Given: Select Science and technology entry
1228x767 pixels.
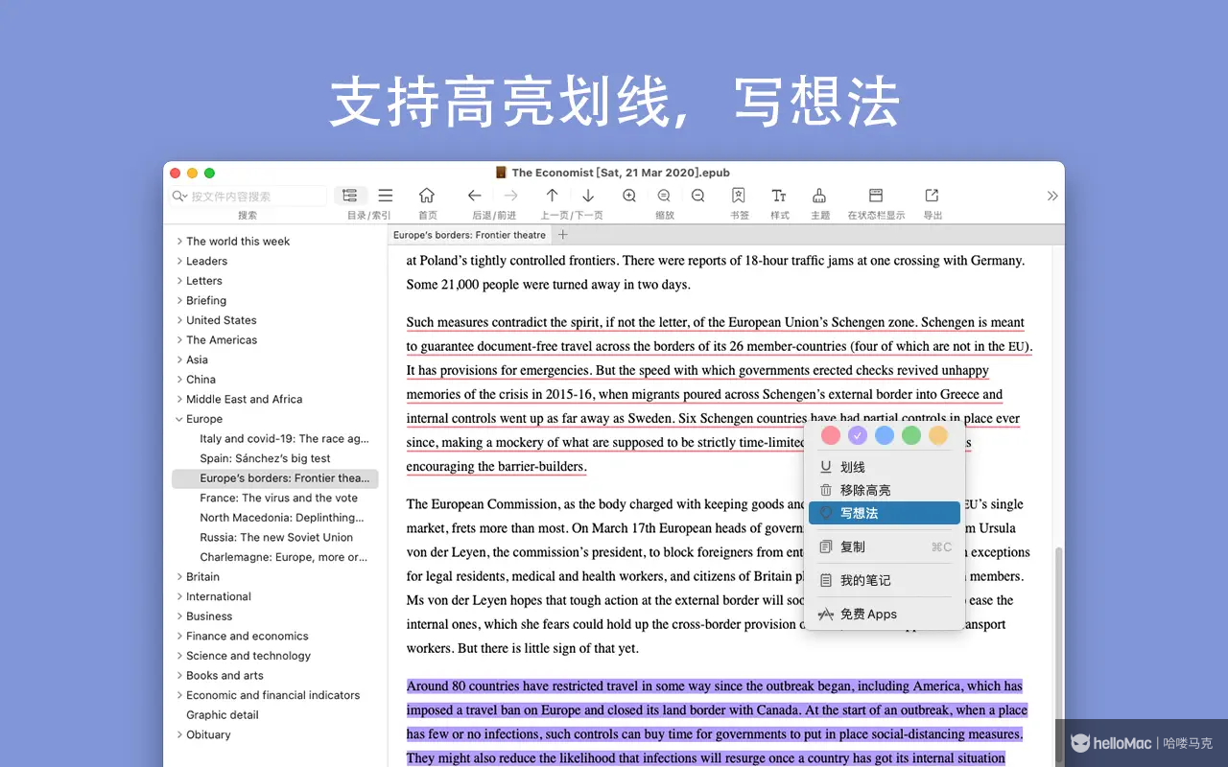Looking at the screenshot, I should coord(248,656).
